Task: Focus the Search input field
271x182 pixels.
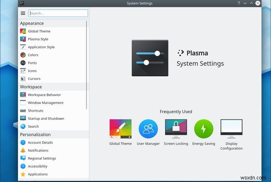Action: point(58,13)
